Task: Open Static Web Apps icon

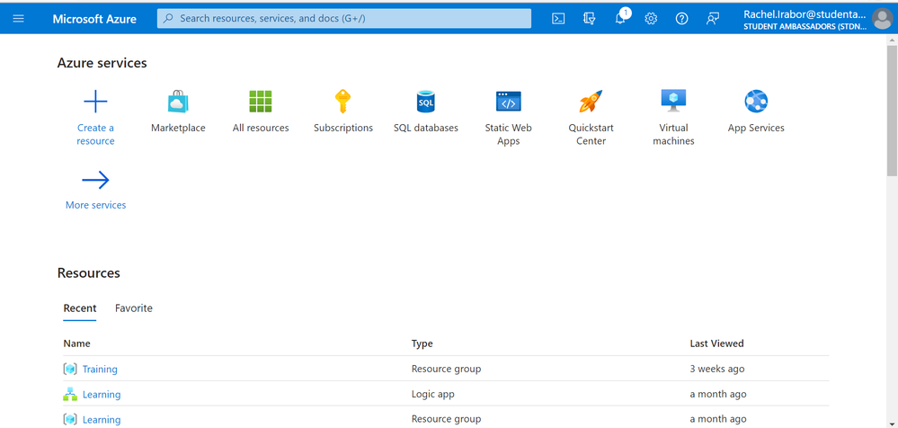Action: point(509,102)
